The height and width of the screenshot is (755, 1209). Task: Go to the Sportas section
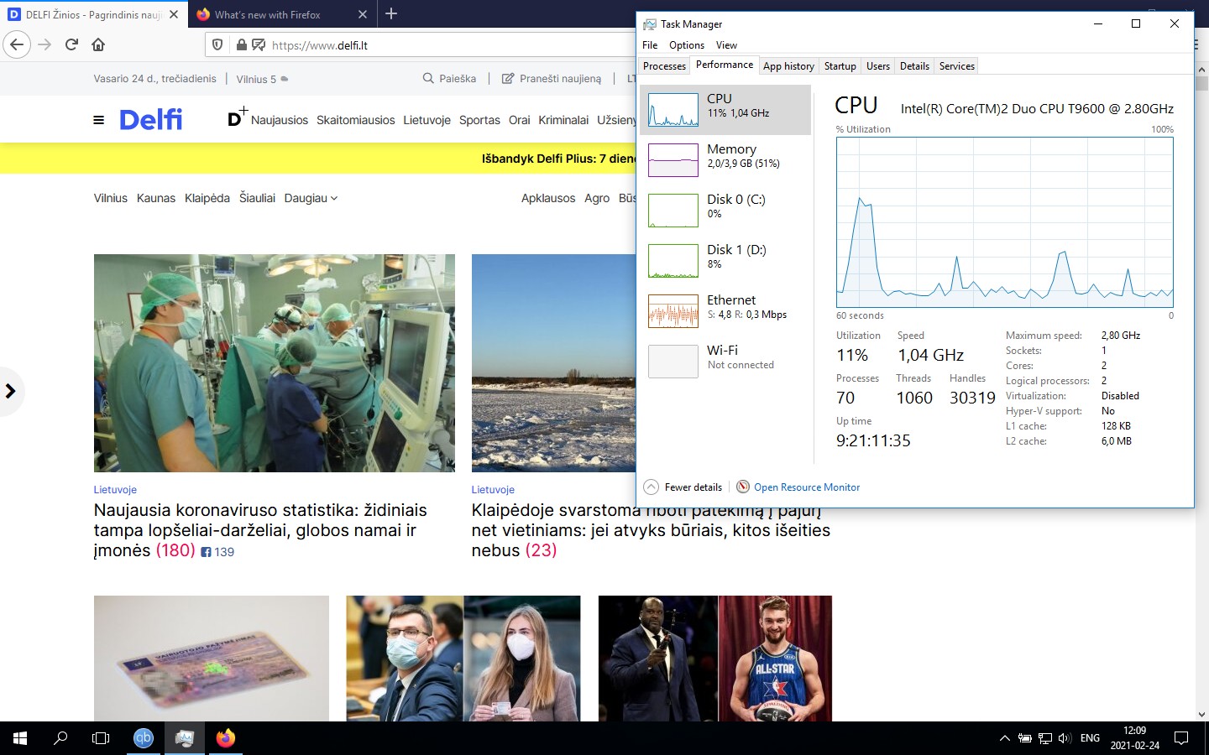[x=479, y=120]
